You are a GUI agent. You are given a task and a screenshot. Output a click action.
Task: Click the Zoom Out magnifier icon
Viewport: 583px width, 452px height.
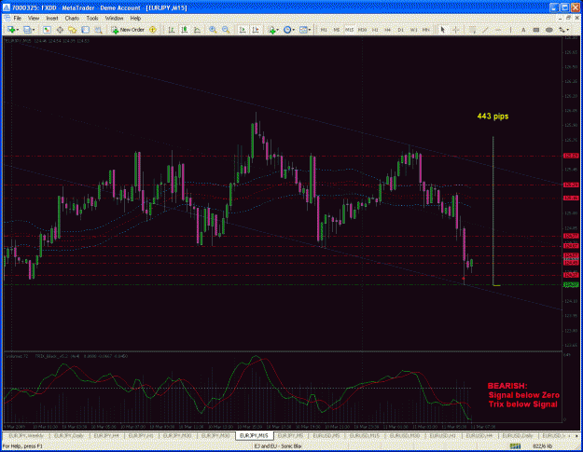click(x=226, y=30)
